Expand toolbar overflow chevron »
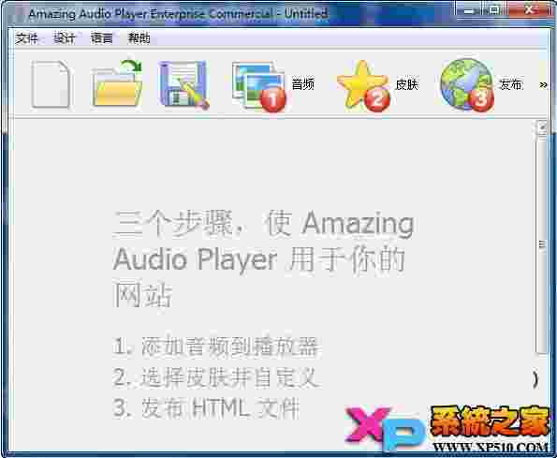The width and height of the screenshot is (557, 458). point(543,85)
